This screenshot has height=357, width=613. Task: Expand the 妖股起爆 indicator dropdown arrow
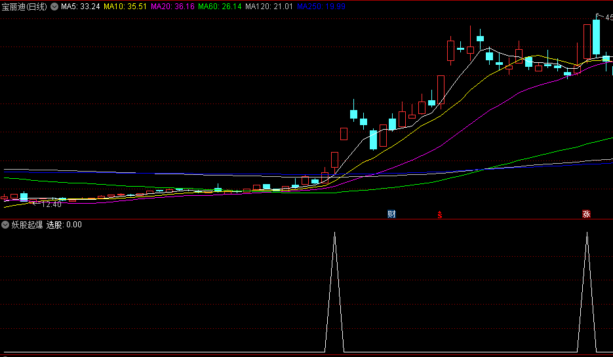click(x=5, y=225)
